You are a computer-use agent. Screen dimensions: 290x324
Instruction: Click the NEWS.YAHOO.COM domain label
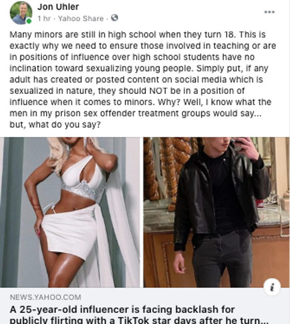[x=46, y=297]
